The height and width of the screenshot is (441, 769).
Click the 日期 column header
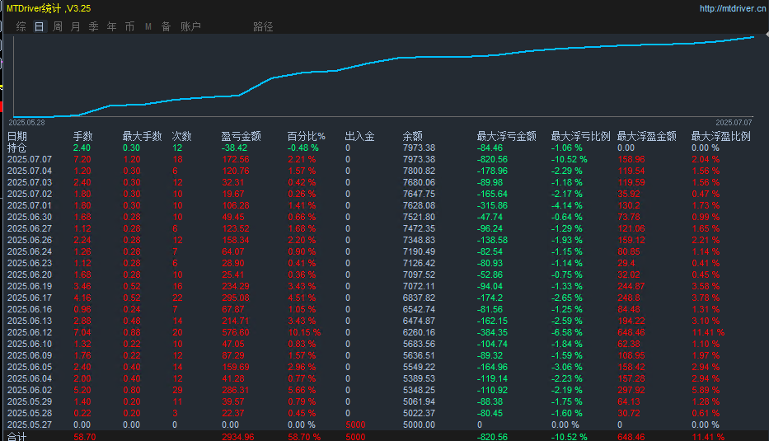point(17,136)
